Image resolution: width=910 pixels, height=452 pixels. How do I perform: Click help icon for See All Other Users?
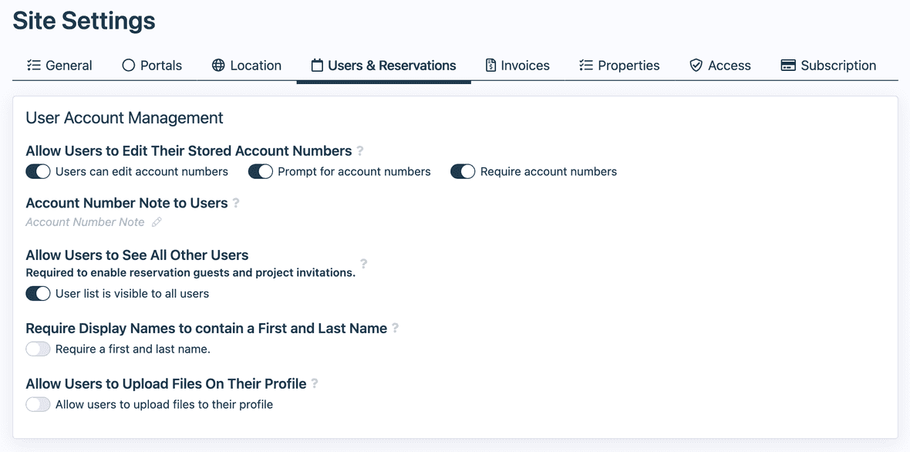pyautogui.click(x=363, y=264)
